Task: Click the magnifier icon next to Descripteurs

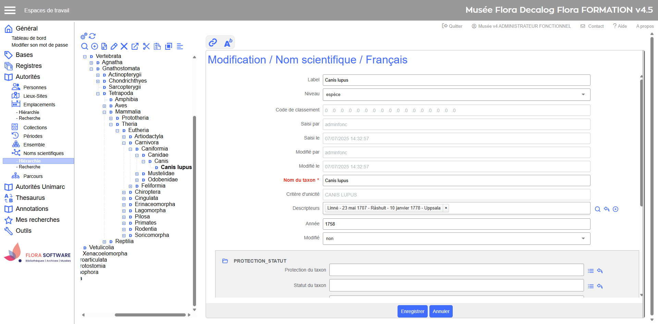Action: pos(598,209)
